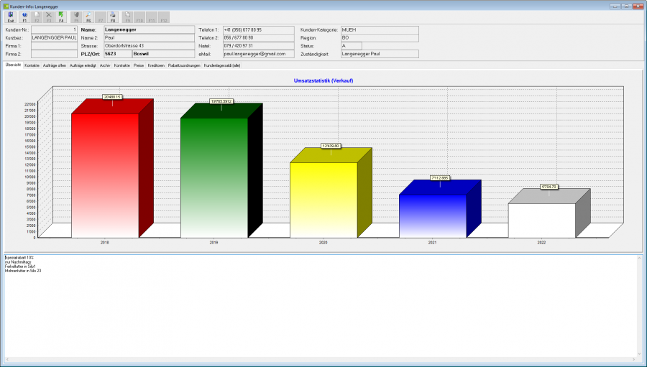Click the yellow 2020 sales bar
647x367 pixels.
(323, 200)
